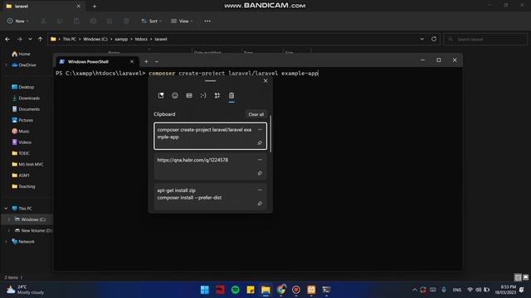Open XAMPP control panel from taskbar

tap(311, 290)
